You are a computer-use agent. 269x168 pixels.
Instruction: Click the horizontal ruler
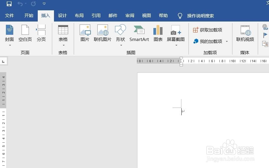tap(203, 61)
